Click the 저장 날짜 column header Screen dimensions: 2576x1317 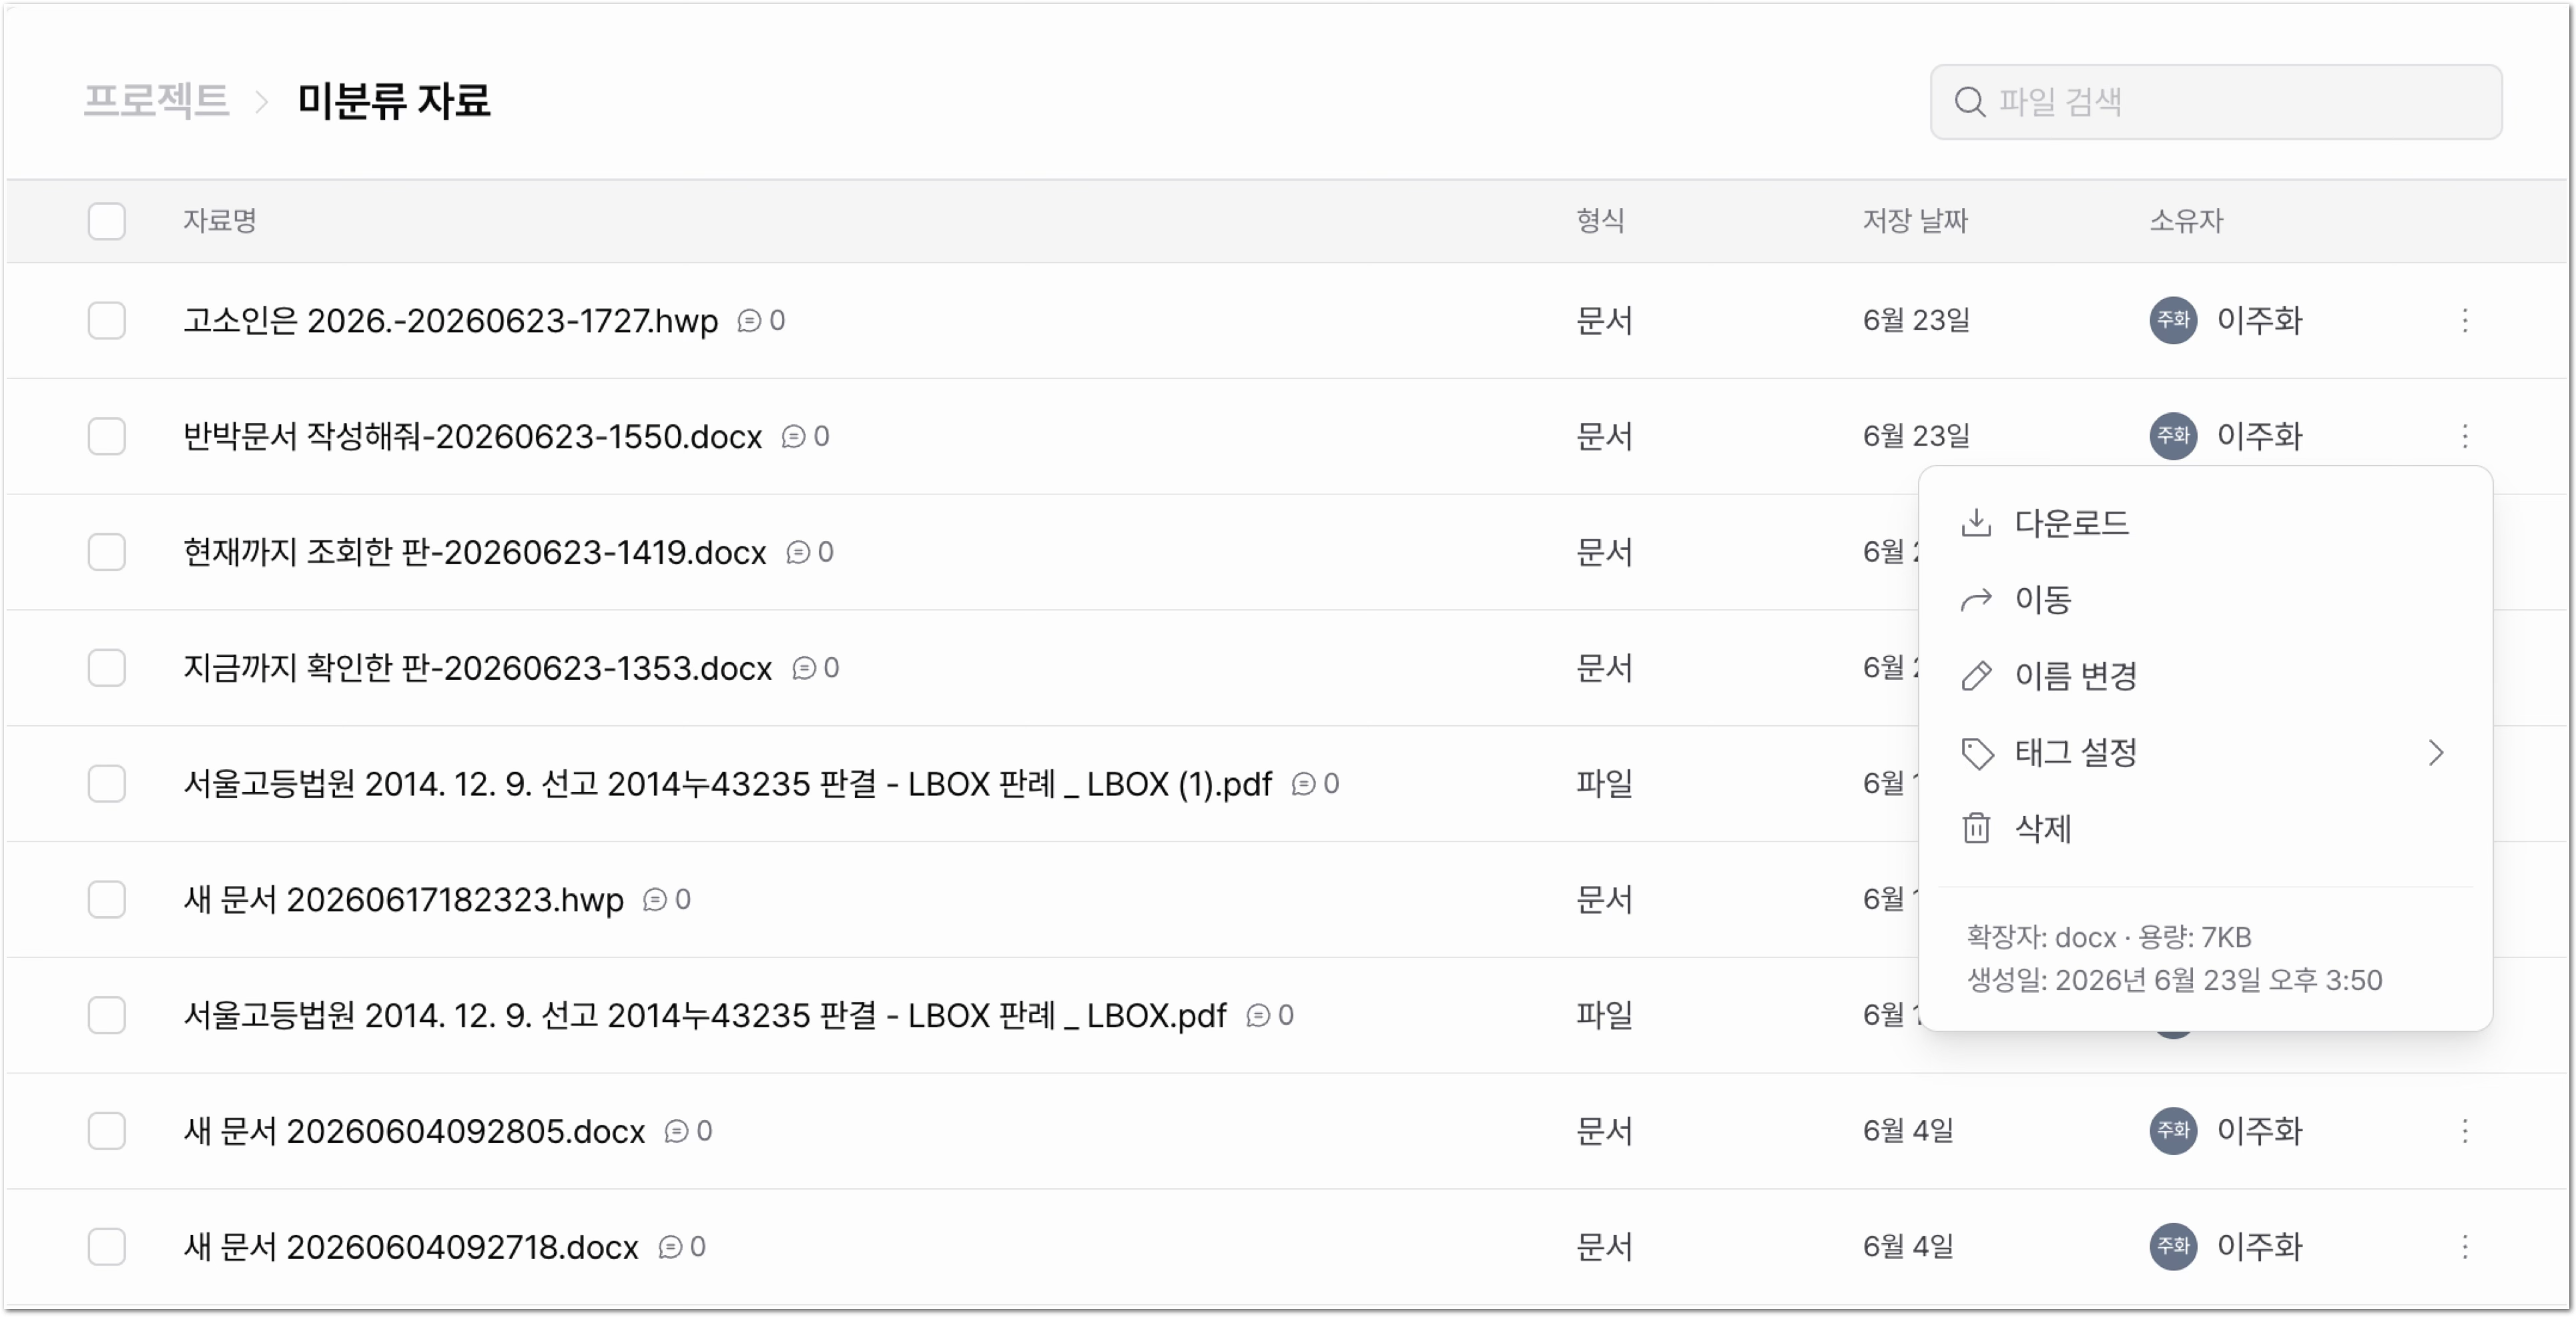[x=1914, y=220]
